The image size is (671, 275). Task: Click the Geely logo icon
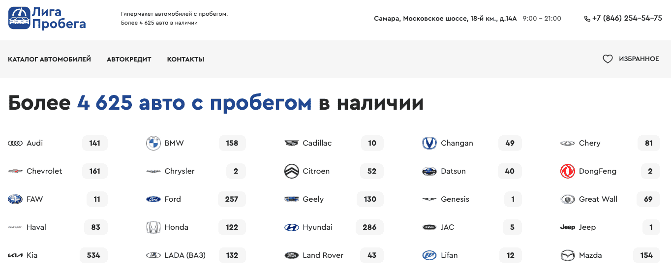pos(292,199)
